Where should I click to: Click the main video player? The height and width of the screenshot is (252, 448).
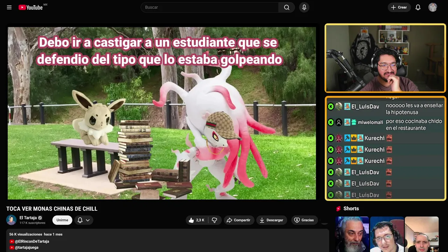tap(162, 113)
